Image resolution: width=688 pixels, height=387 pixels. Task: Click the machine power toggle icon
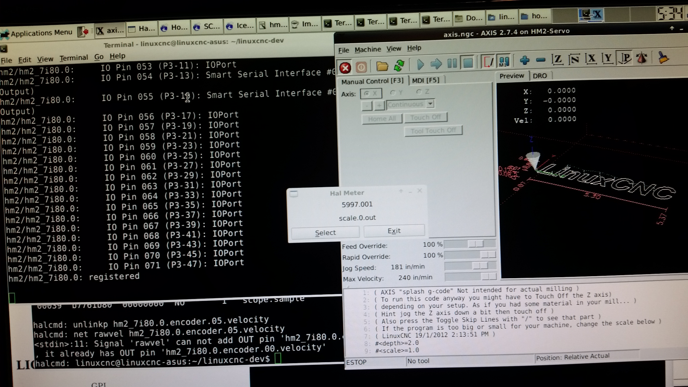[x=361, y=67]
